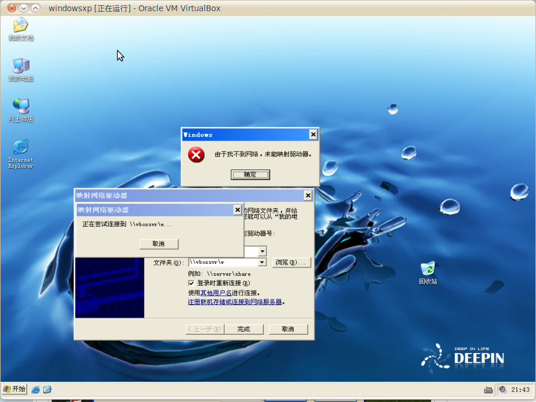The width and height of the screenshot is (536, 402).
Task: Click the example text \\server\share
Action: point(229,273)
